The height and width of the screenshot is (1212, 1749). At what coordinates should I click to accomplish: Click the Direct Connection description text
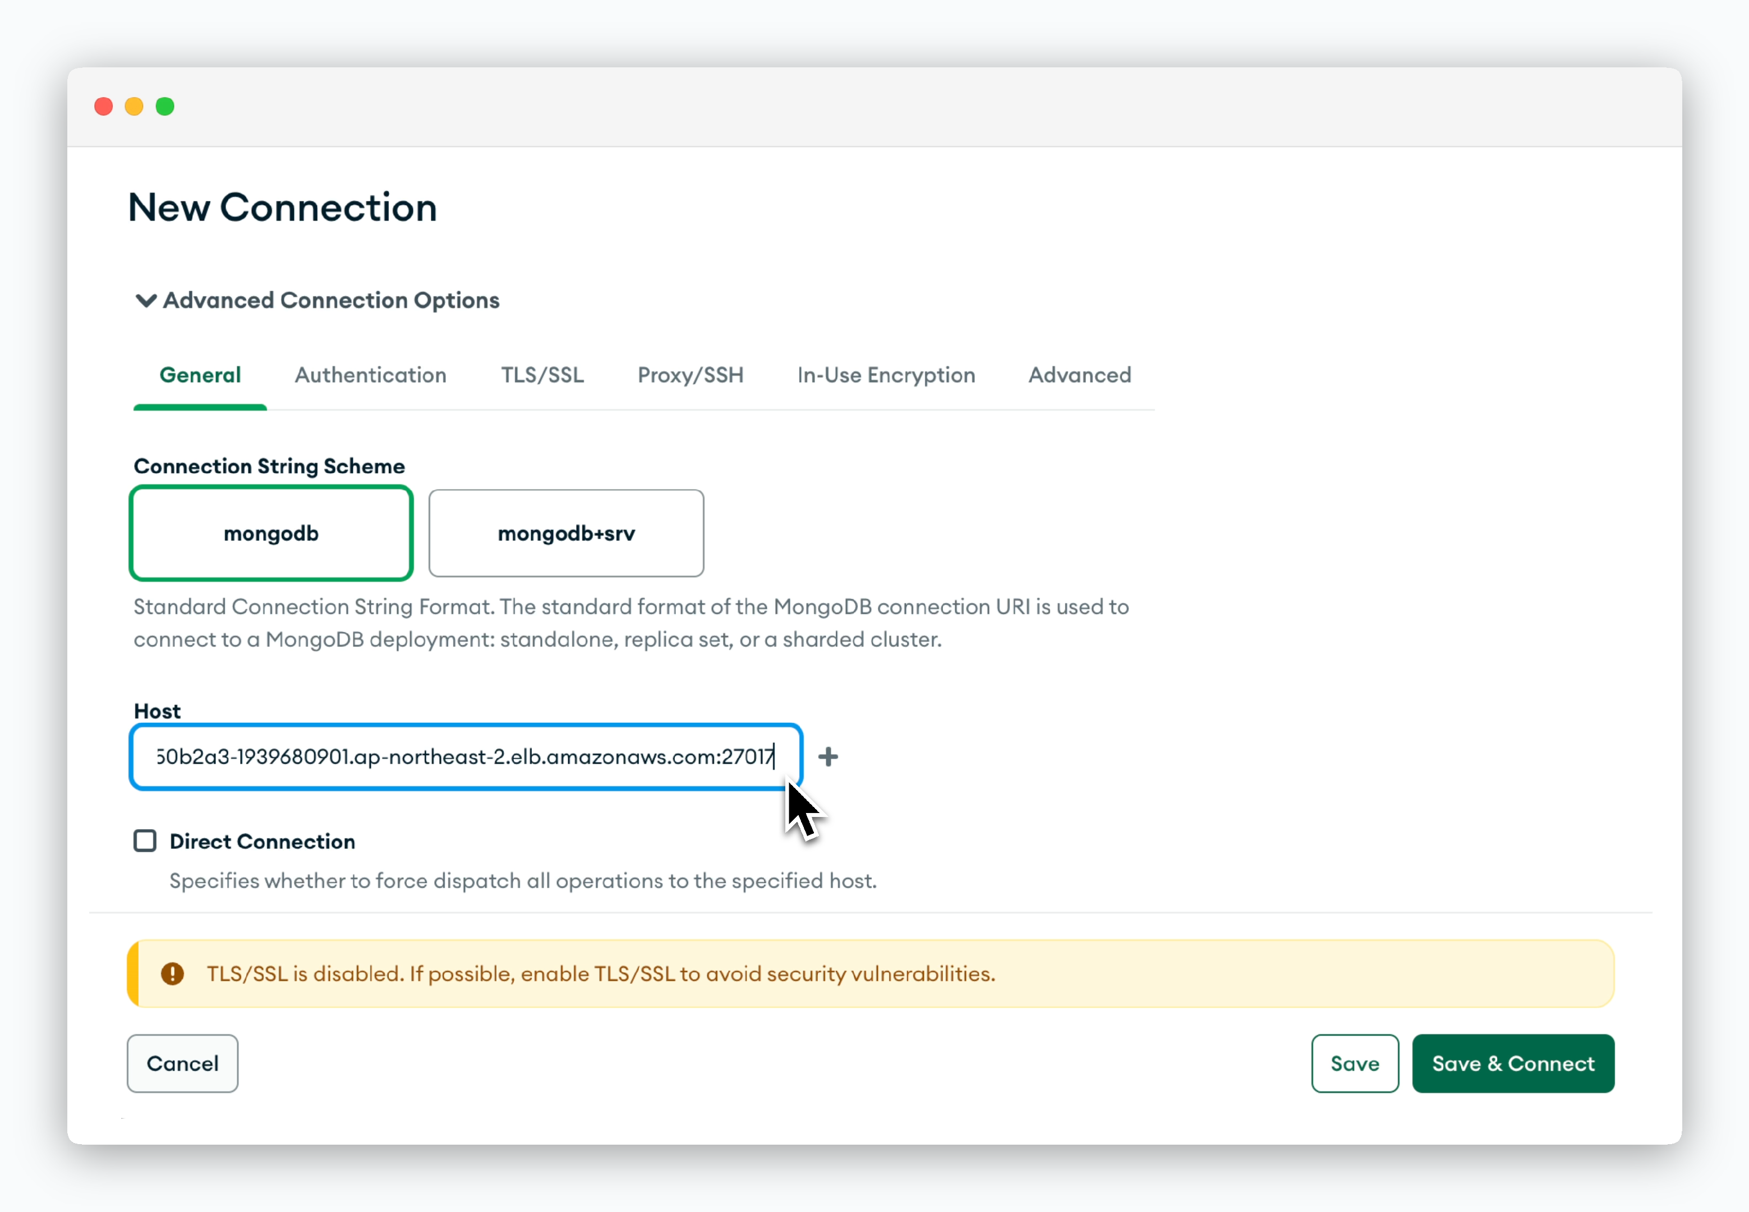click(x=523, y=881)
